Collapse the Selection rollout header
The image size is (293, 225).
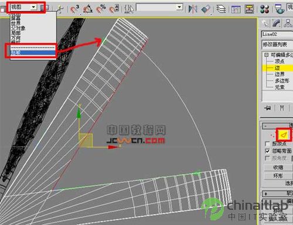point(277,126)
